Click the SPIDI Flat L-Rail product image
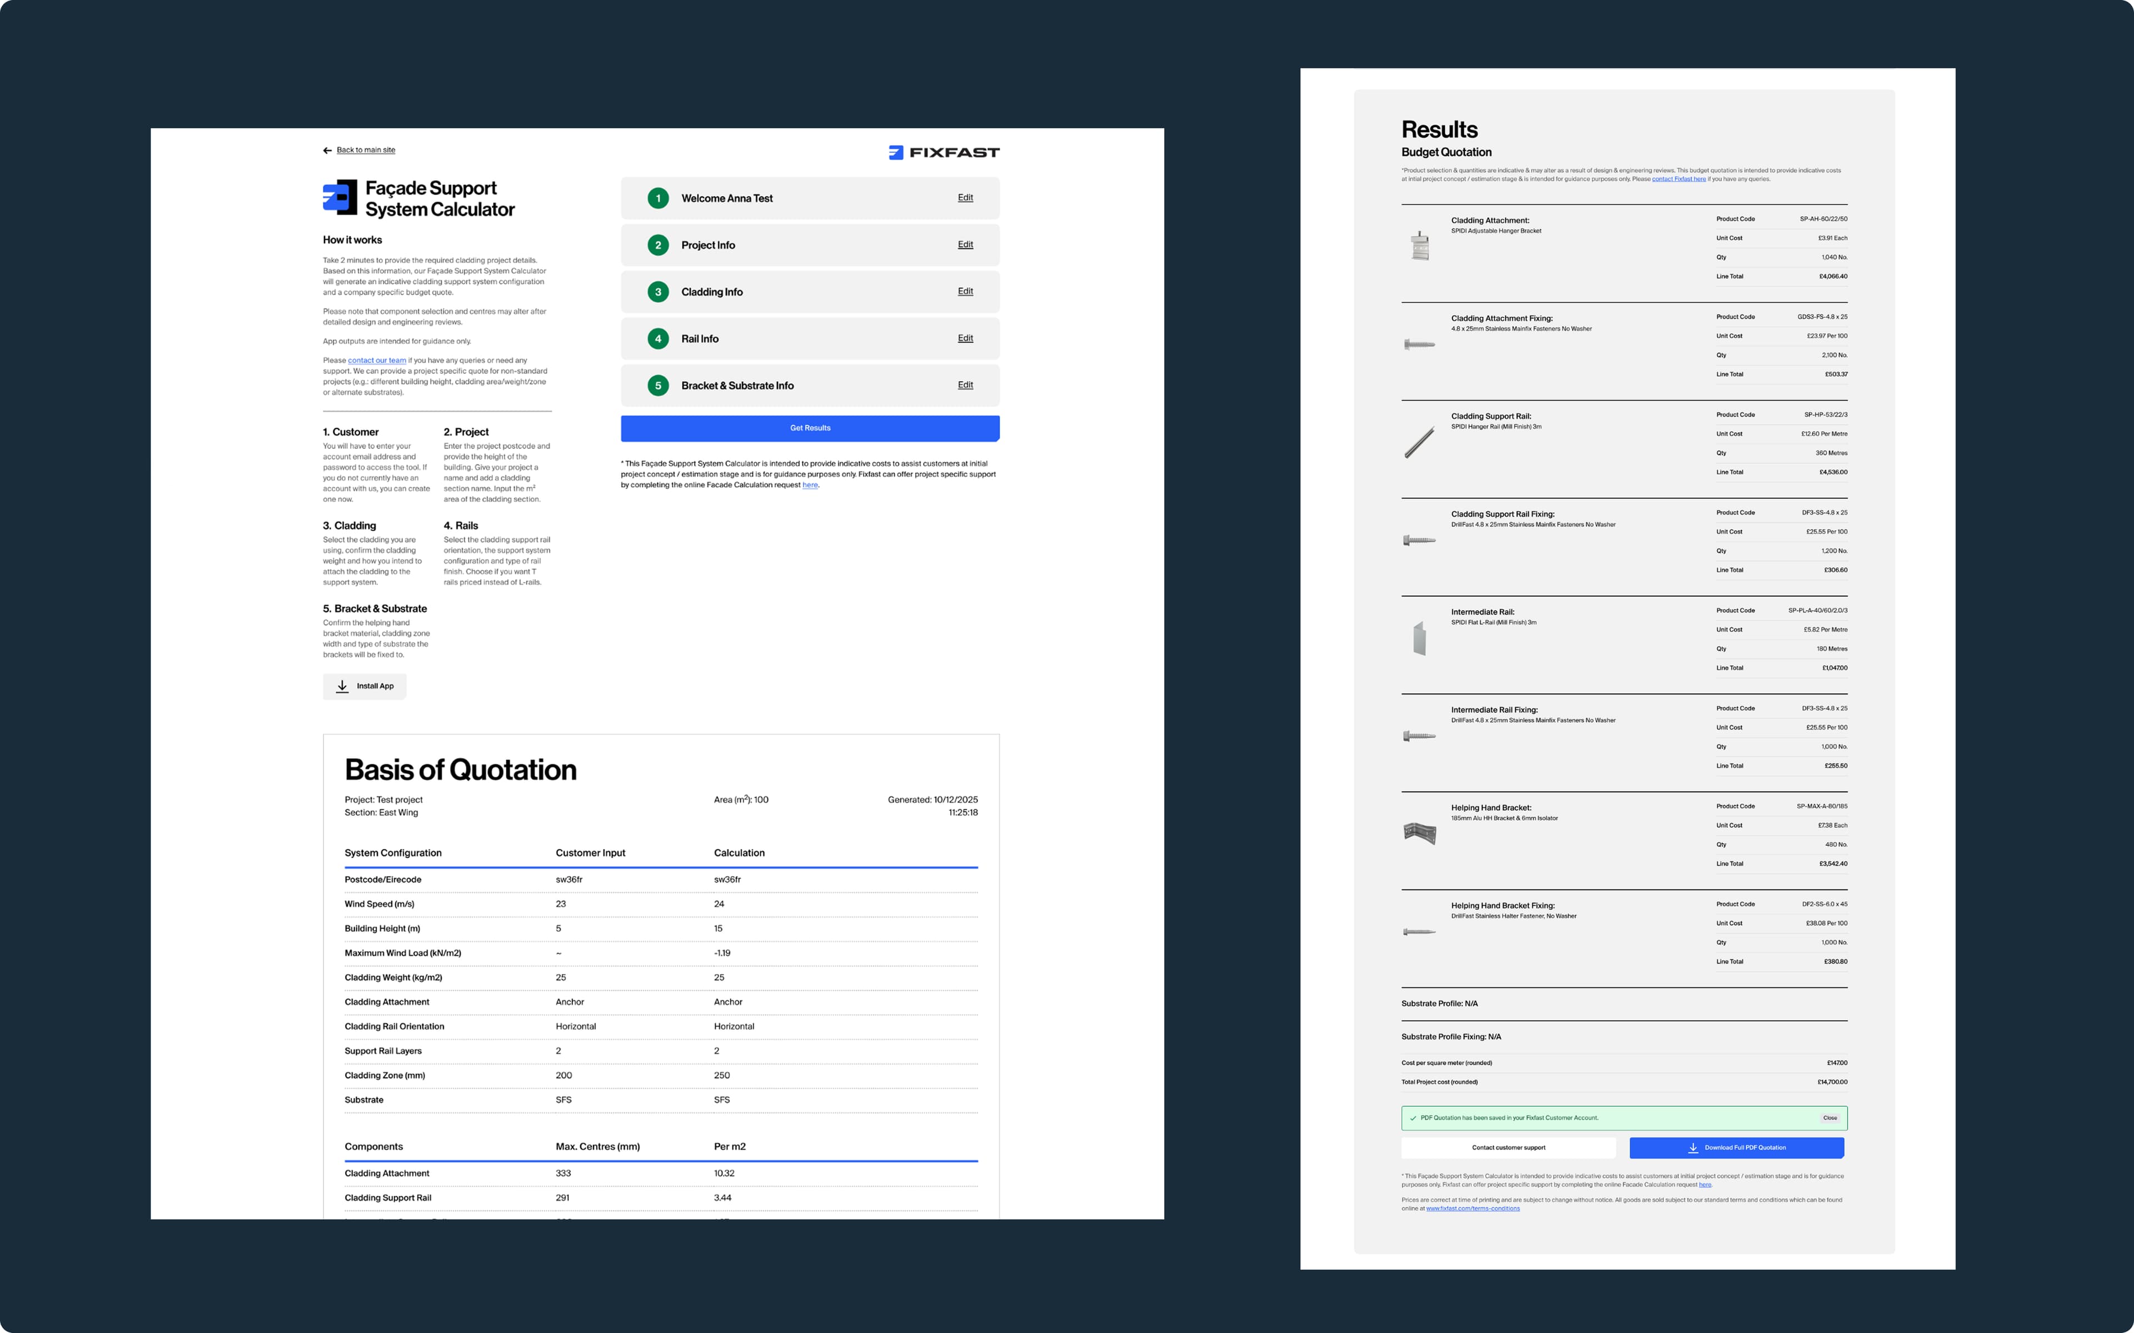The image size is (2134, 1333). pyautogui.click(x=1419, y=638)
